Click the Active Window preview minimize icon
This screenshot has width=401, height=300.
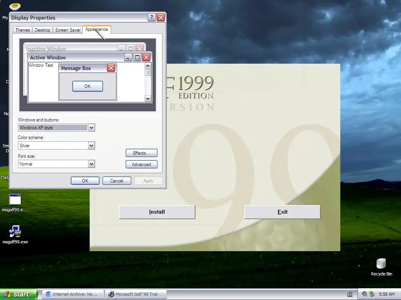tap(128, 57)
